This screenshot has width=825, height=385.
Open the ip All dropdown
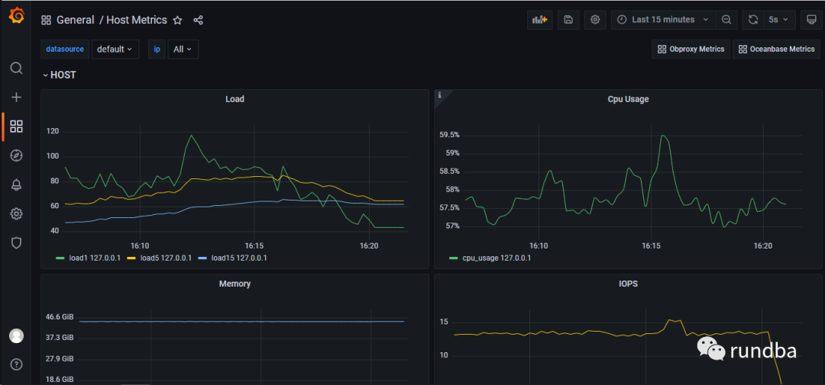click(183, 49)
